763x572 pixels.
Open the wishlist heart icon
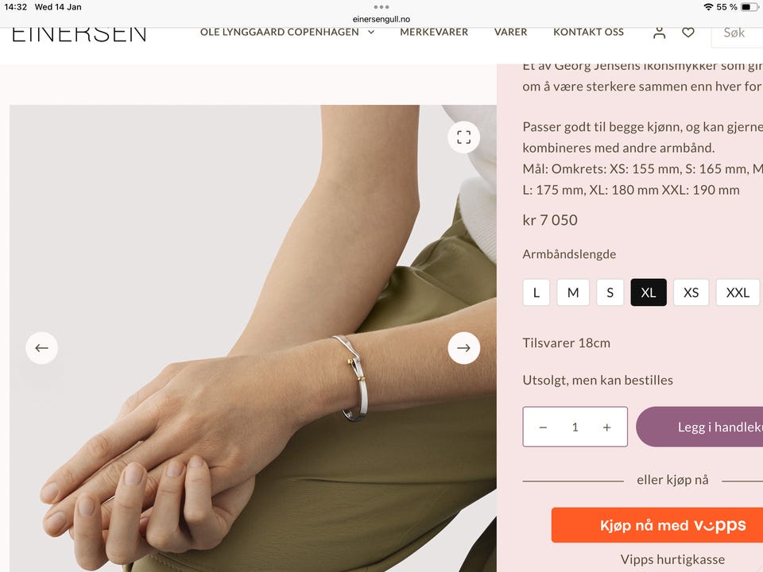pyautogui.click(x=688, y=33)
